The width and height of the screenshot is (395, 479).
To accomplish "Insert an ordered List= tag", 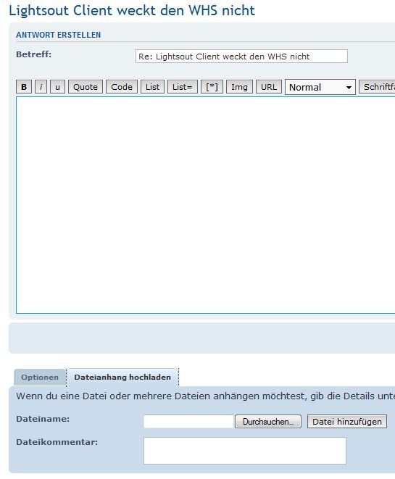I will (183, 87).
